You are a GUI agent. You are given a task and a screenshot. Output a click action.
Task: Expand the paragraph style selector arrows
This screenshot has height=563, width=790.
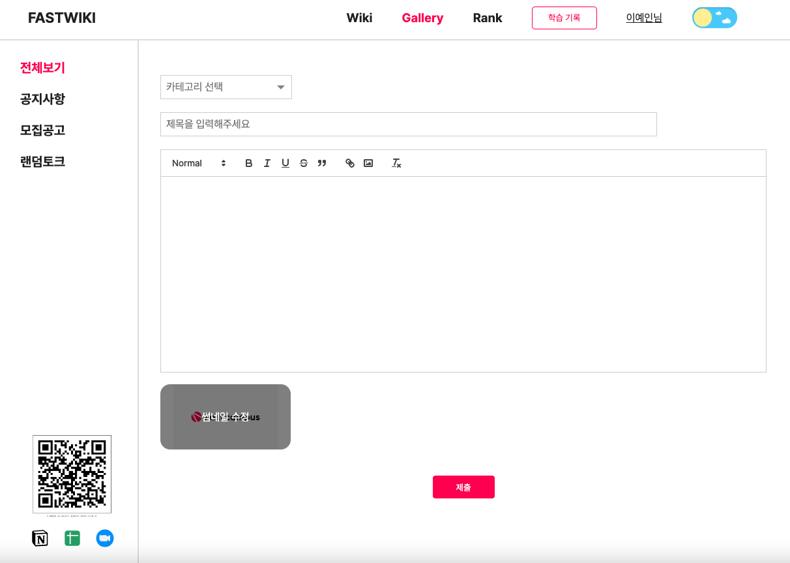[x=223, y=163]
